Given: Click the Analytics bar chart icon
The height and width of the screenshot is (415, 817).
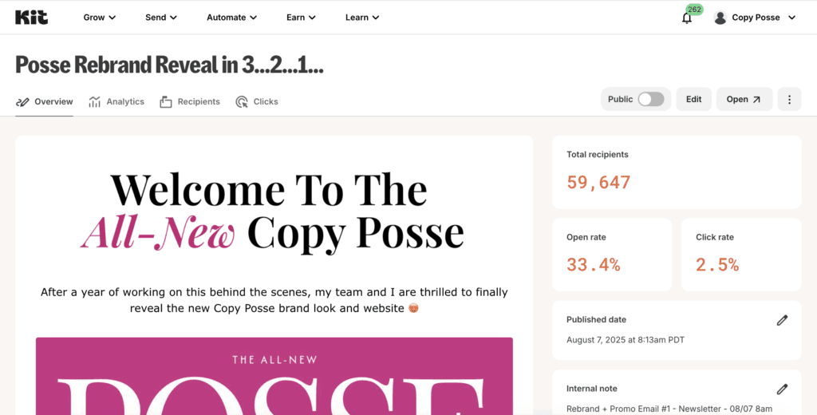Looking at the screenshot, I should (x=94, y=101).
